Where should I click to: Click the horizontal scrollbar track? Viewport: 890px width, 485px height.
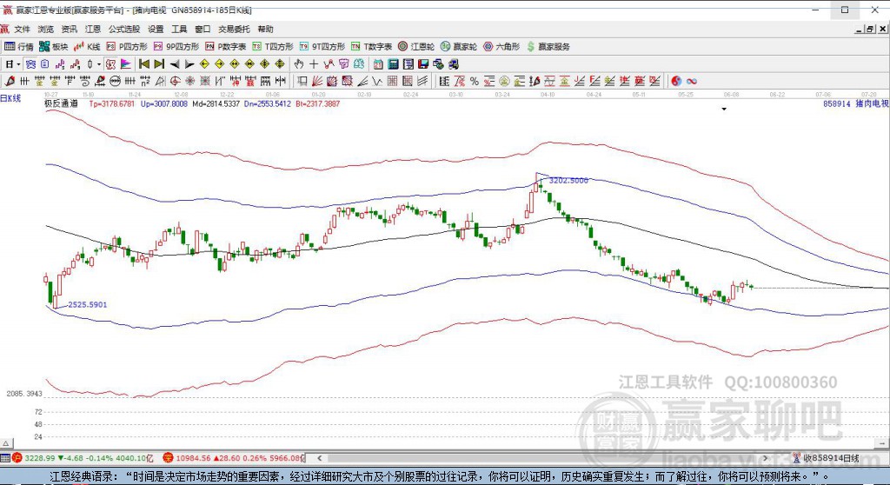(542, 458)
